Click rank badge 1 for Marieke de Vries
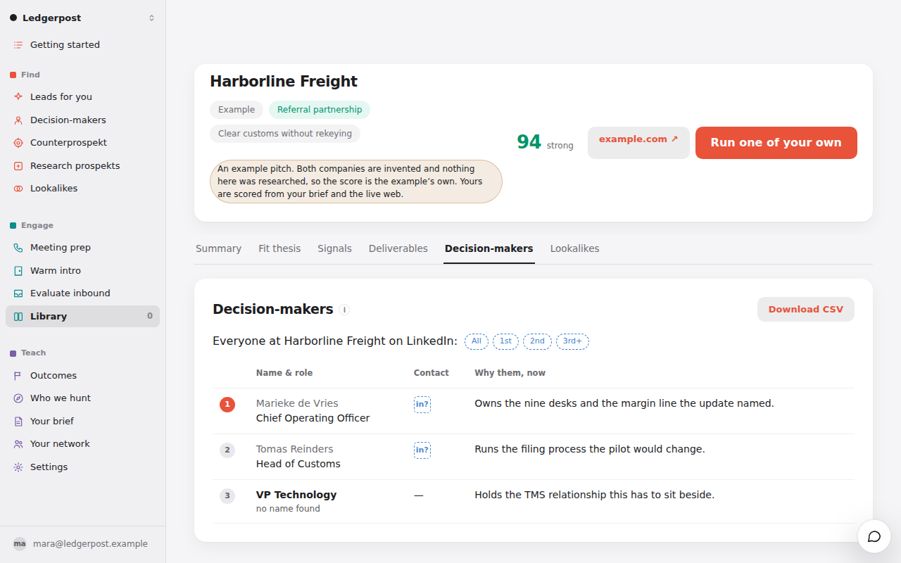901x563 pixels. click(227, 405)
